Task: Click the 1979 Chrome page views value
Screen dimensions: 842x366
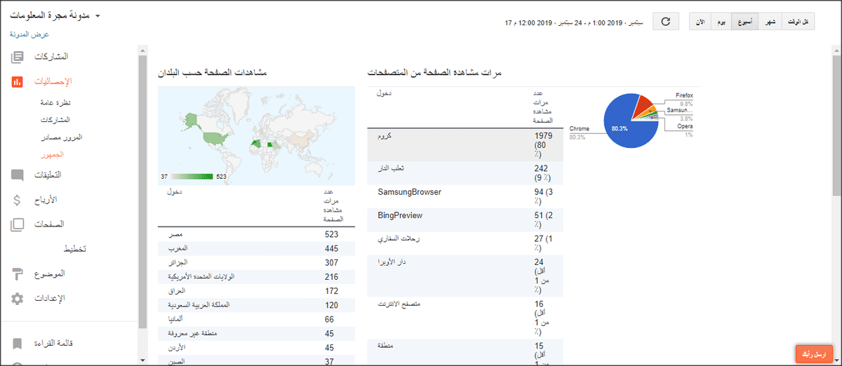Action: (544, 136)
